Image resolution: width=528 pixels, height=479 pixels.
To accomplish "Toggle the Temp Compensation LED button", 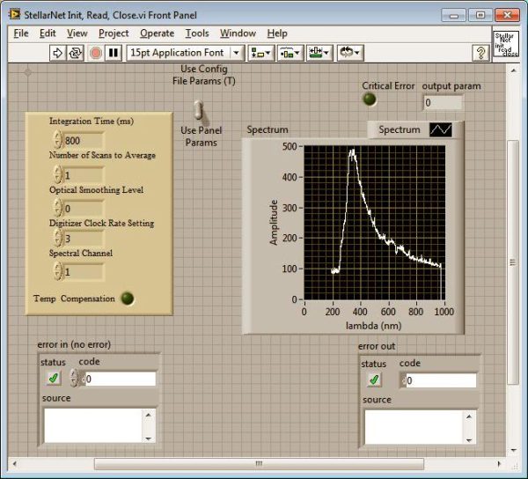I will pyautogui.click(x=128, y=298).
